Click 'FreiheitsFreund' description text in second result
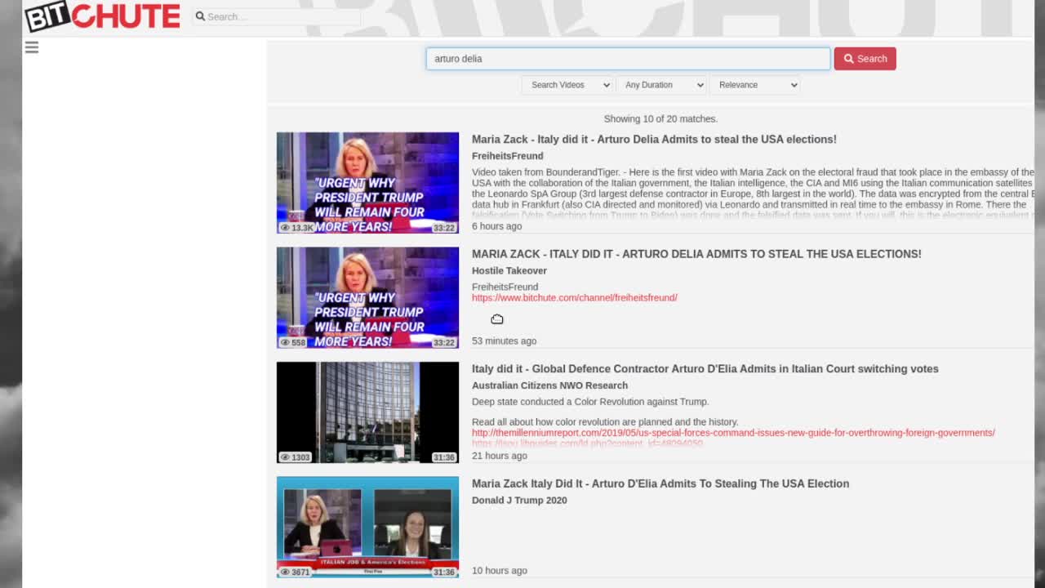The width and height of the screenshot is (1045, 588). click(x=505, y=287)
